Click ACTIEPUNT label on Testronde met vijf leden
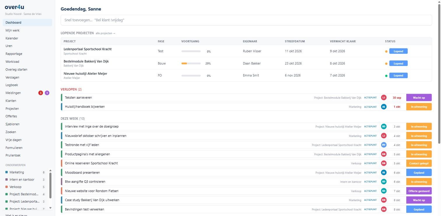 coord(370,145)
